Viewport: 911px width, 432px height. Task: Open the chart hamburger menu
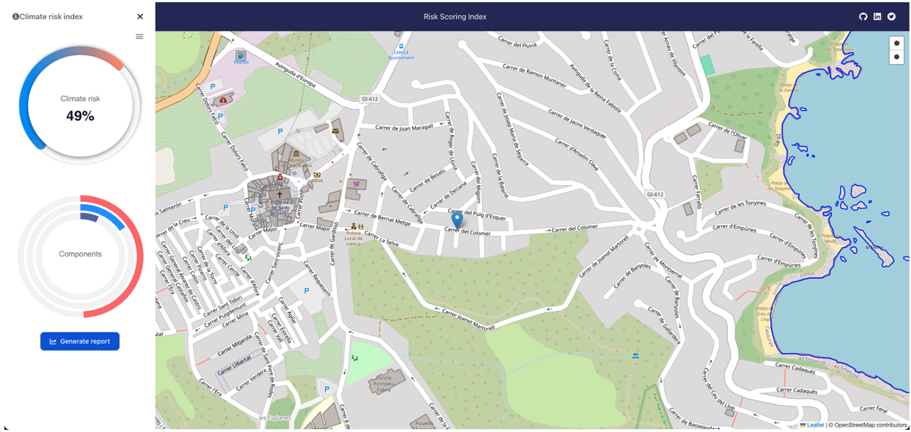tap(139, 36)
